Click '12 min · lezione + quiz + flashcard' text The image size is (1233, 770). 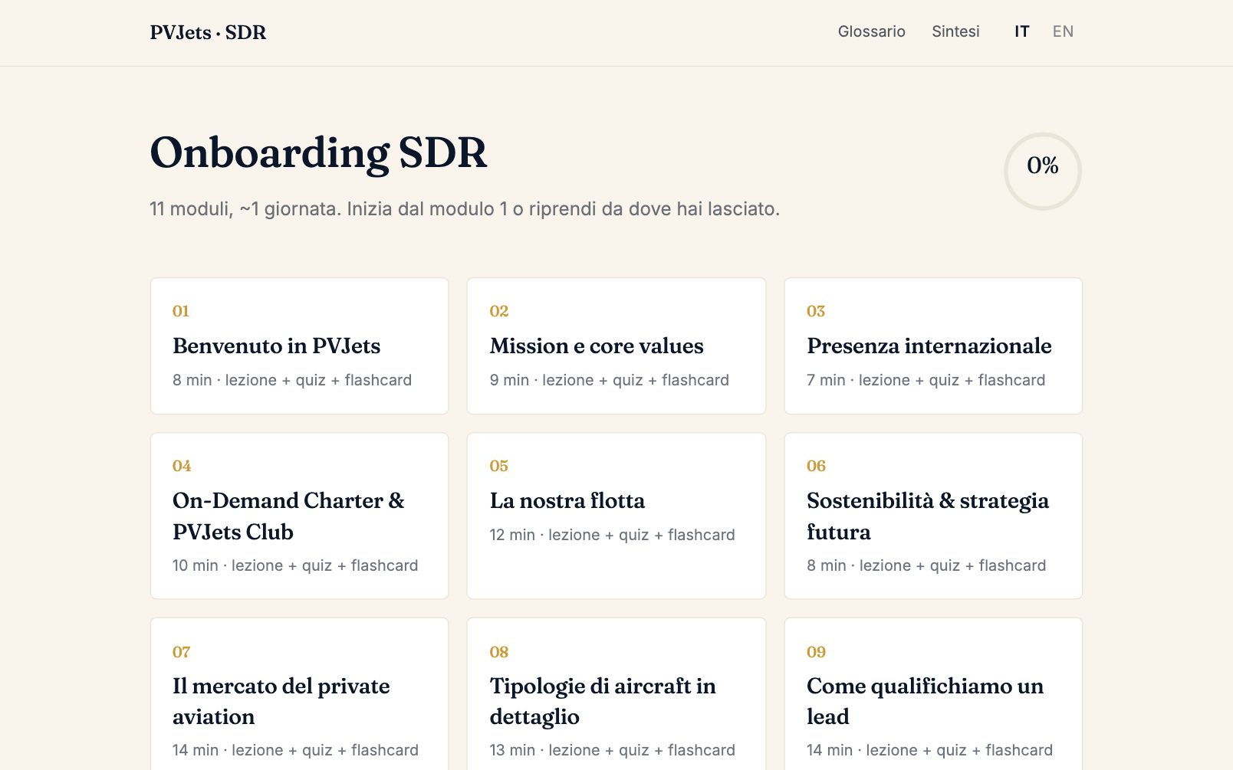click(x=613, y=535)
